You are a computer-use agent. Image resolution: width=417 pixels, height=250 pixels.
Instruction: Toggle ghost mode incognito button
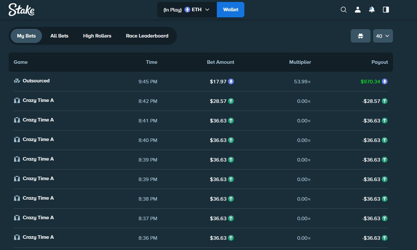[361, 36]
